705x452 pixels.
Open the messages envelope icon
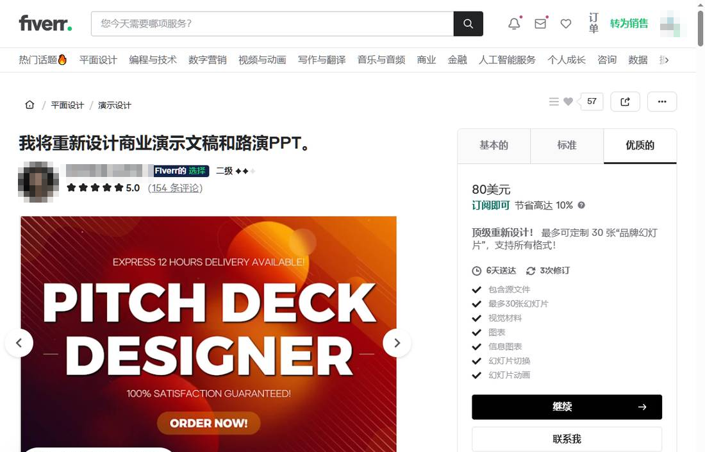point(540,24)
